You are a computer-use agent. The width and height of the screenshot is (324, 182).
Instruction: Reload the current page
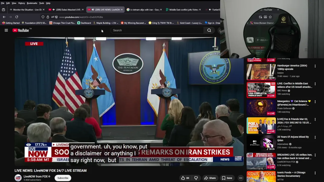click(17, 17)
